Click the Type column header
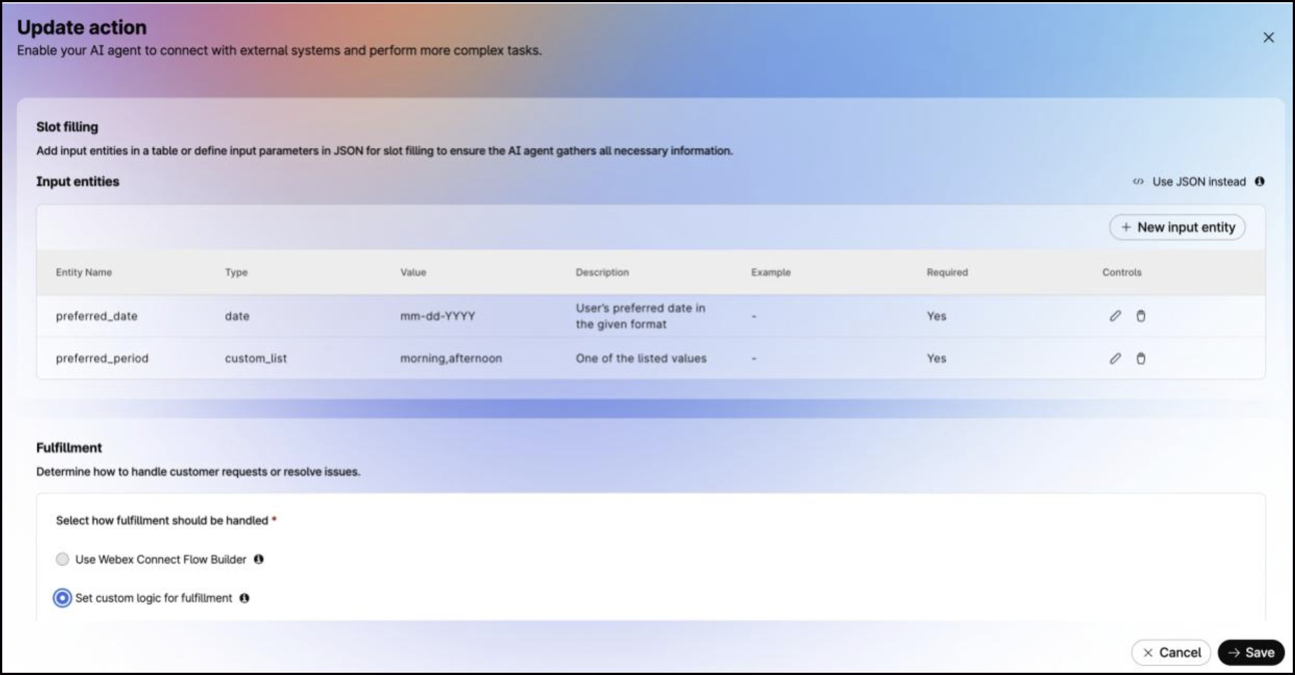Image resolution: width=1295 pixels, height=675 pixels. tap(236, 272)
